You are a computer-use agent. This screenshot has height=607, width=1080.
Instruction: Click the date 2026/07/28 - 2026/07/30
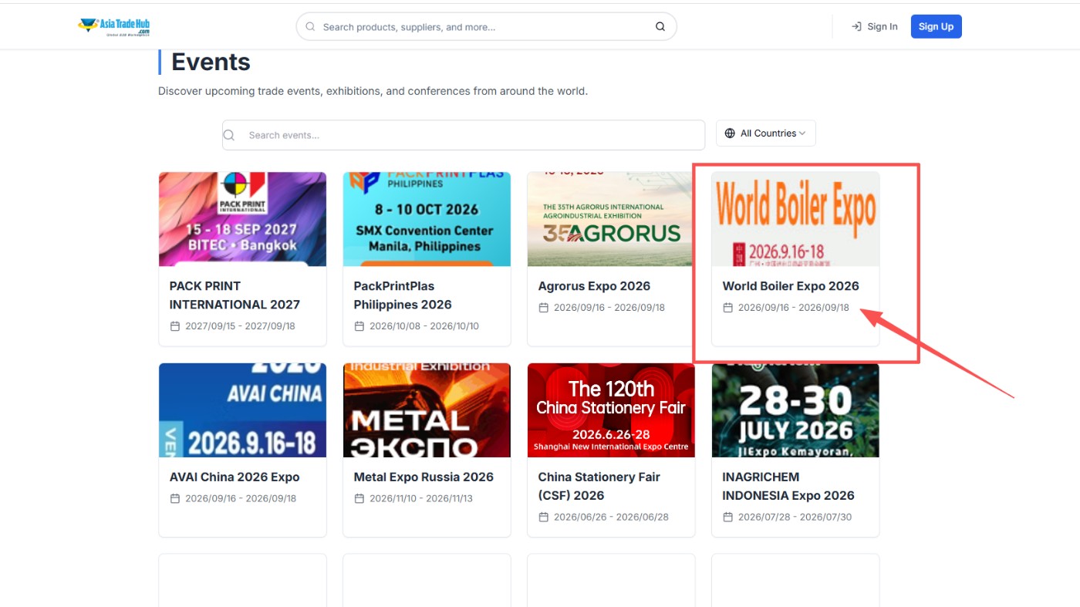(795, 518)
